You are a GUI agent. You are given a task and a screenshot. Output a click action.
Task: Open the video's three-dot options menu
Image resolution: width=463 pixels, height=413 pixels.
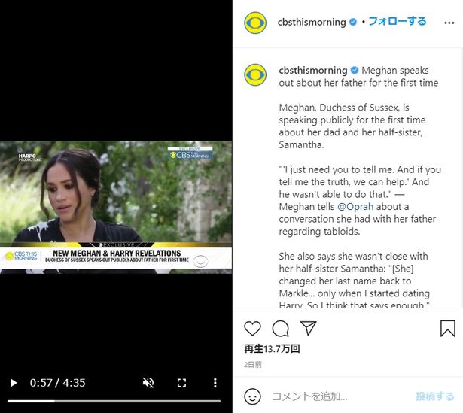tap(215, 383)
